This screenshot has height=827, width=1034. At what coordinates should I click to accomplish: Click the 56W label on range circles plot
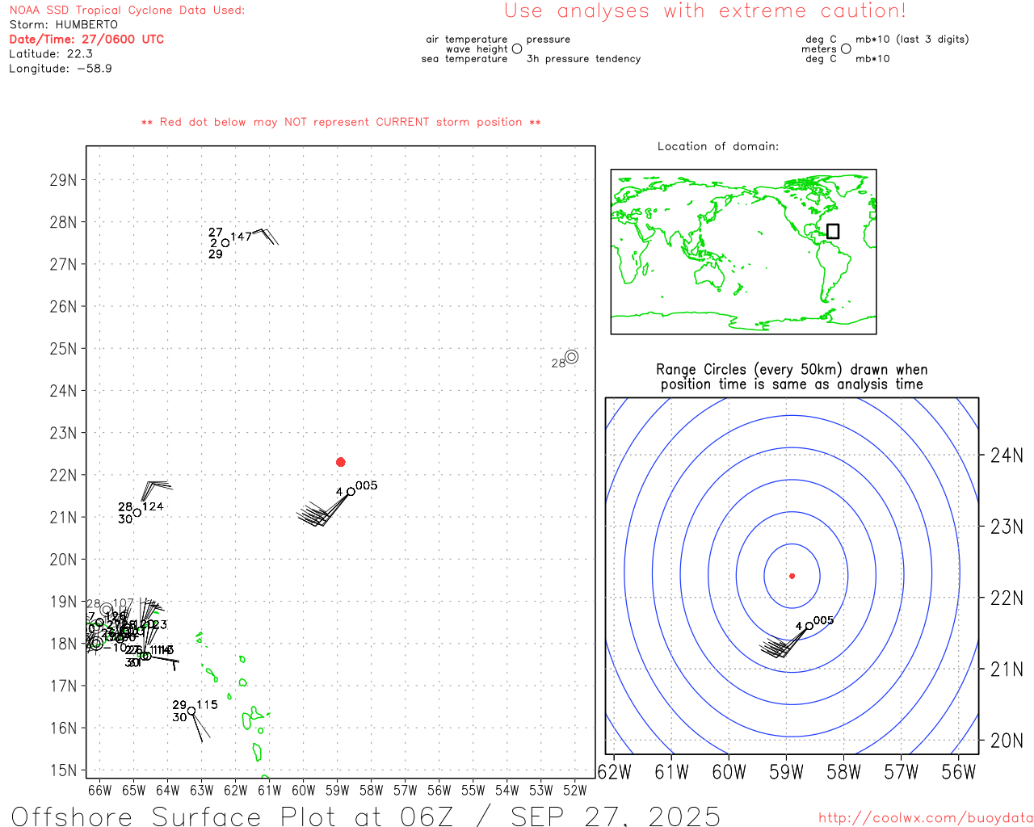959,772
